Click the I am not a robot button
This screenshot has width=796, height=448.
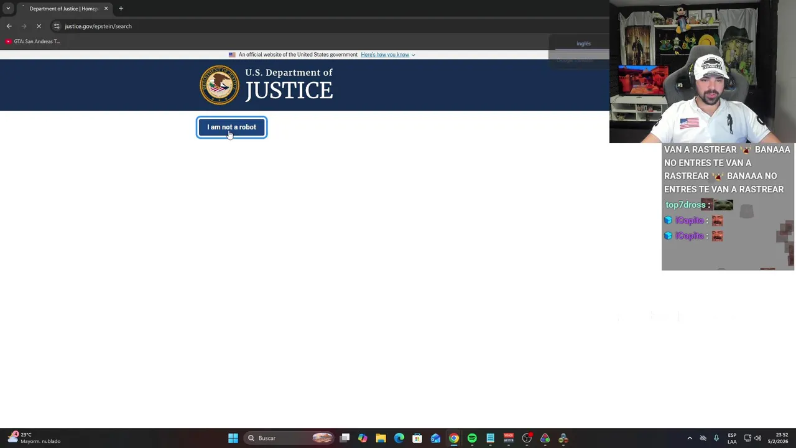tap(231, 127)
